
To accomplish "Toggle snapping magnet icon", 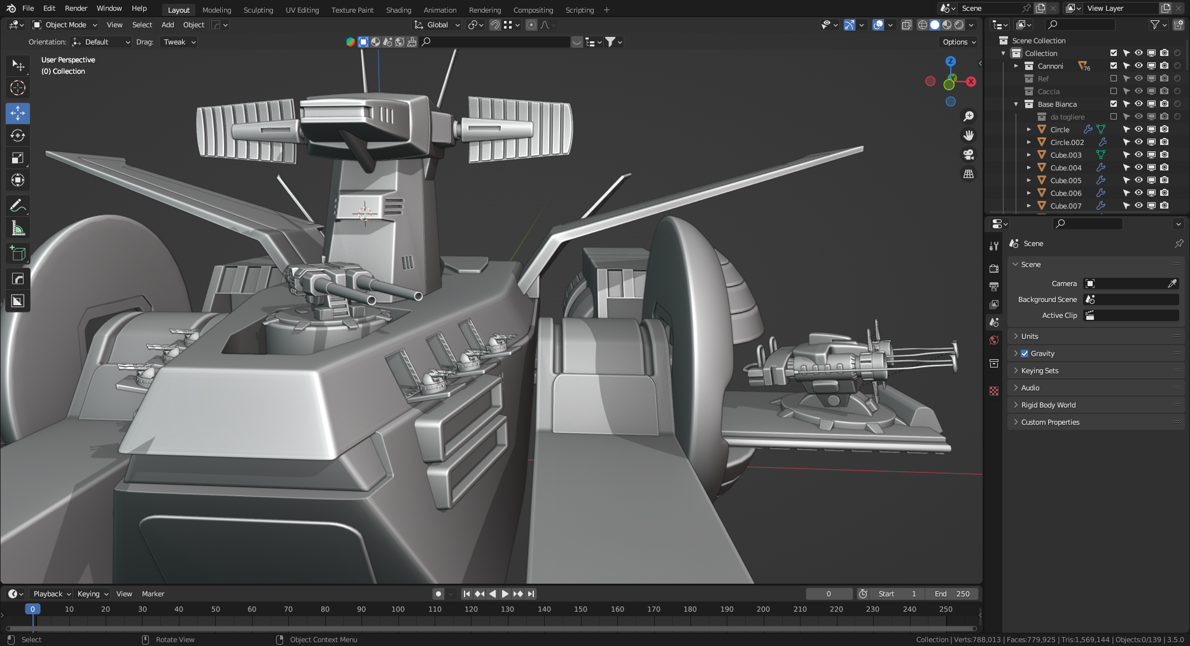I will (494, 25).
